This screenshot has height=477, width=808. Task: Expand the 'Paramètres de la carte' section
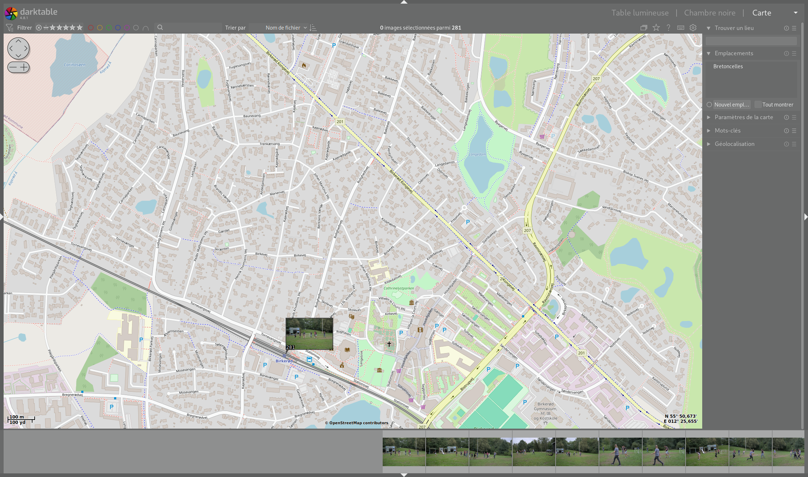click(x=744, y=117)
